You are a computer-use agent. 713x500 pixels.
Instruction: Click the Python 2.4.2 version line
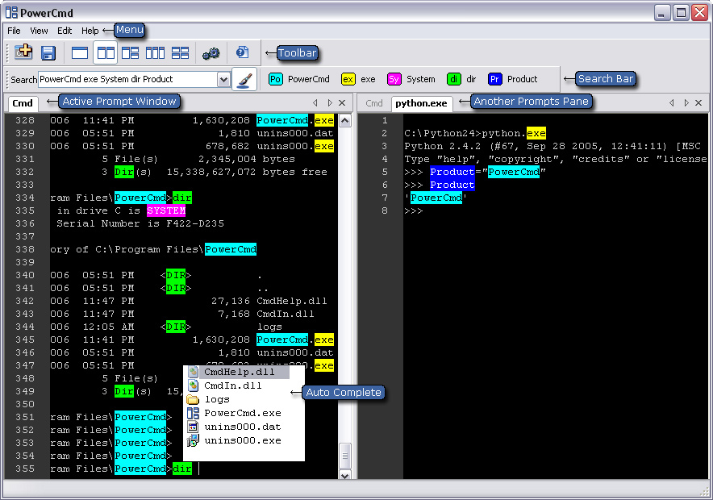552,146
